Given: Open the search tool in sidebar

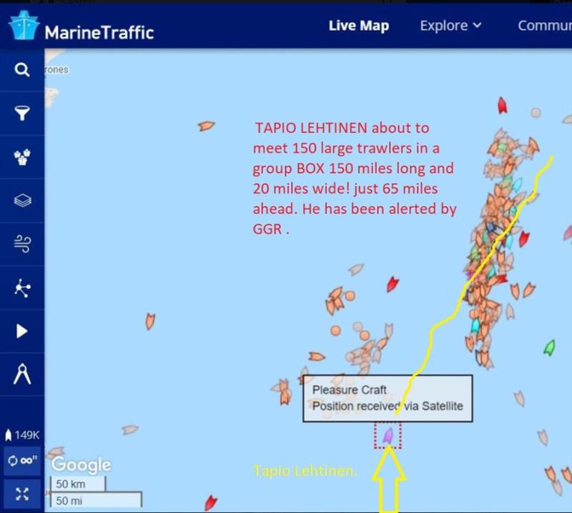Looking at the screenshot, I should (22, 69).
